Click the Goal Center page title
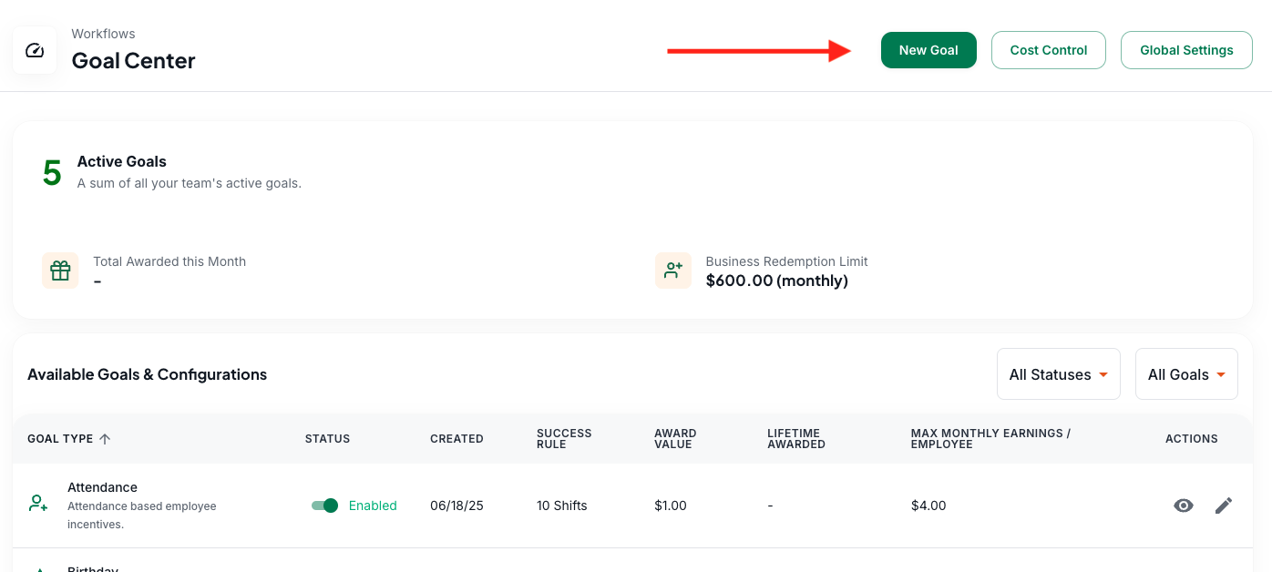 coord(134,61)
